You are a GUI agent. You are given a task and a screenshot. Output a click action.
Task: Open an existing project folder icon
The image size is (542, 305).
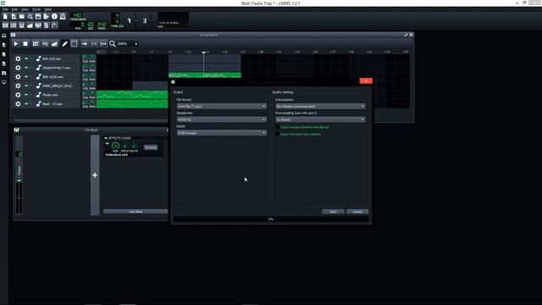pyautogui.click(x=22, y=16)
